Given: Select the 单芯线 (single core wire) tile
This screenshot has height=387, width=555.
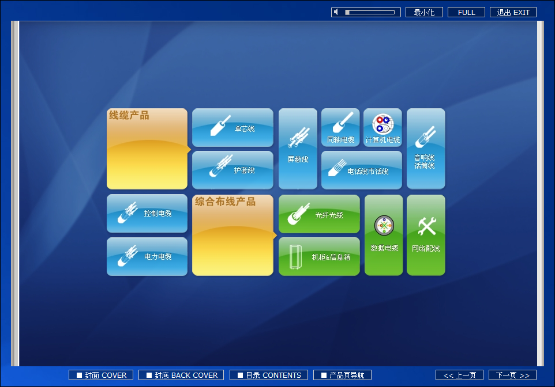Looking at the screenshot, I should [232, 127].
